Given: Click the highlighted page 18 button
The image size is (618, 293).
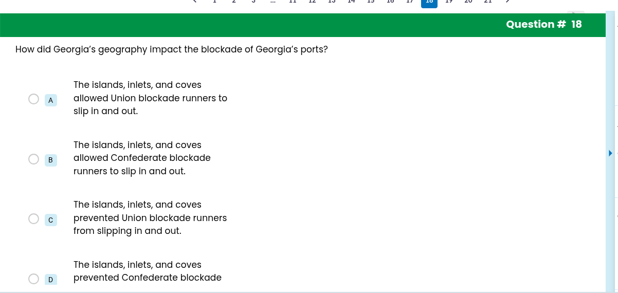Looking at the screenshot, I should coord(429,3).
